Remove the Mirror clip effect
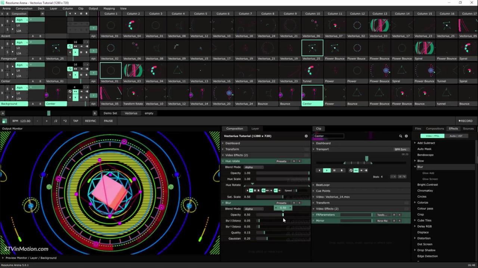This screenshot has height=268, width=478. coord(399,221)
